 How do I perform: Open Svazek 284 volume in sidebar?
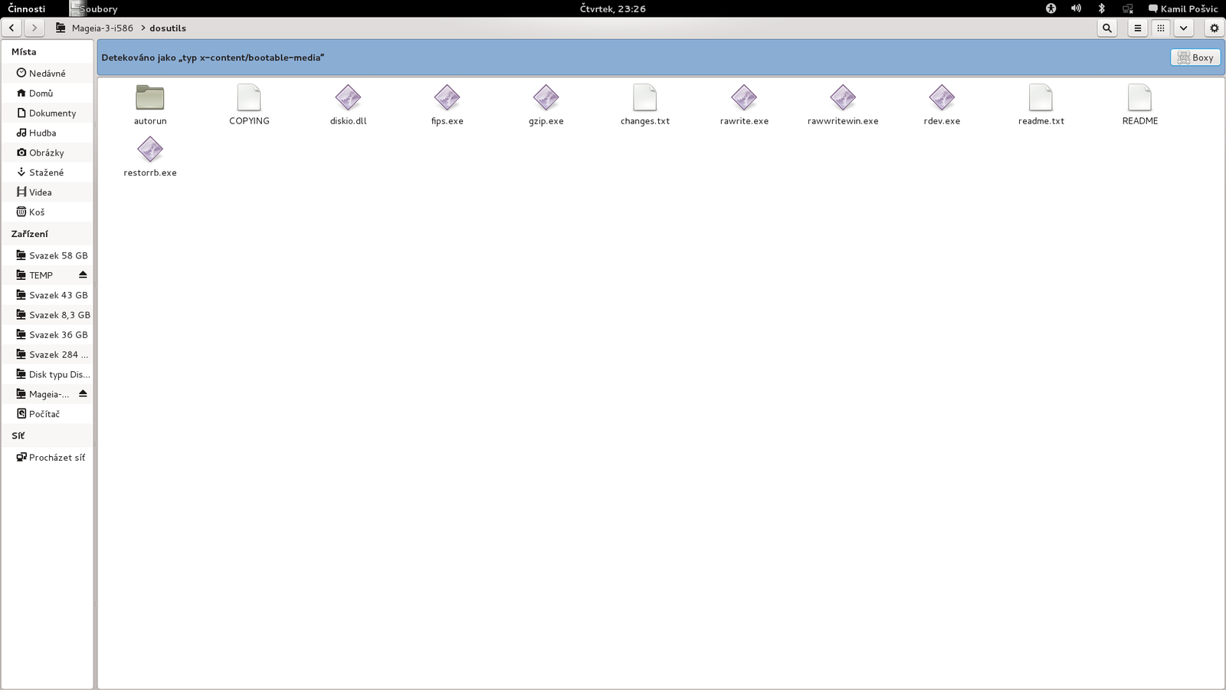pyautogui.click(x=48, y=355)
